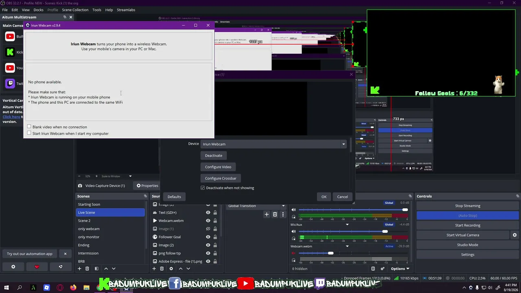Open the settings gear at Aitum dock bottom
Image resolution: width=521 pixels, height=293 pixels.
[13, 267]
